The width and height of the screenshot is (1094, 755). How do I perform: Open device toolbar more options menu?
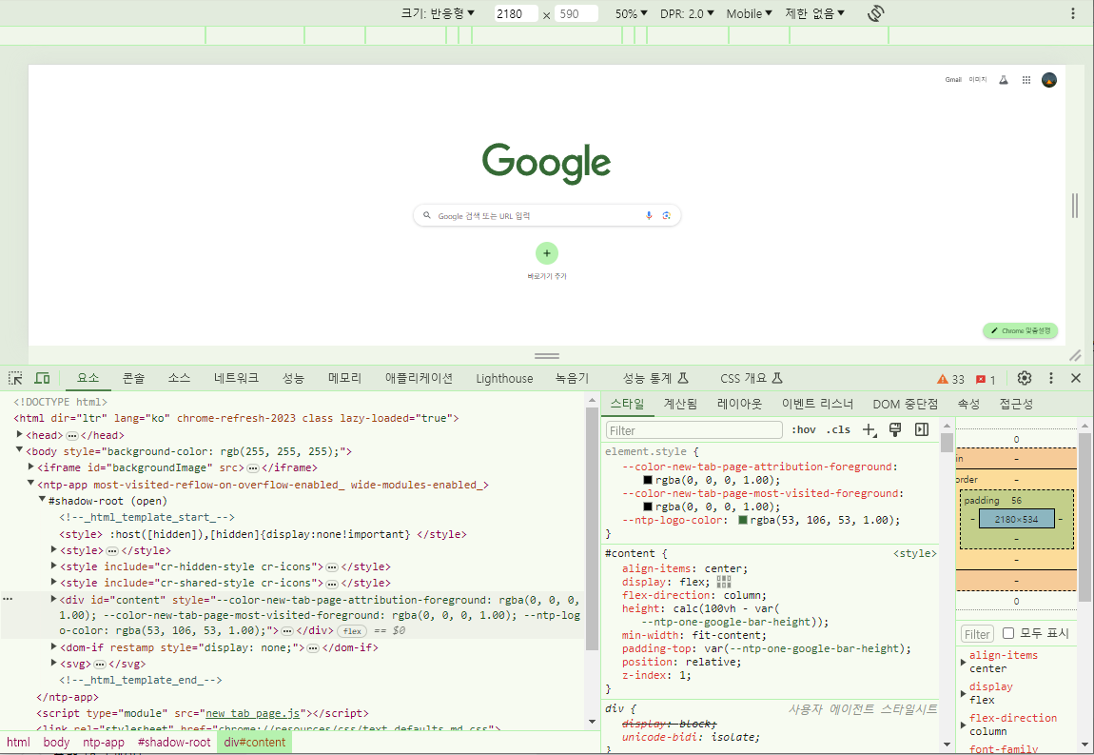coord(1072,13)
